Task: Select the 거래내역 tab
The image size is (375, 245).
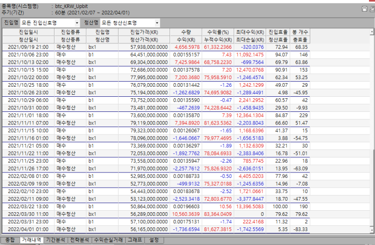Action: point(31,240)
